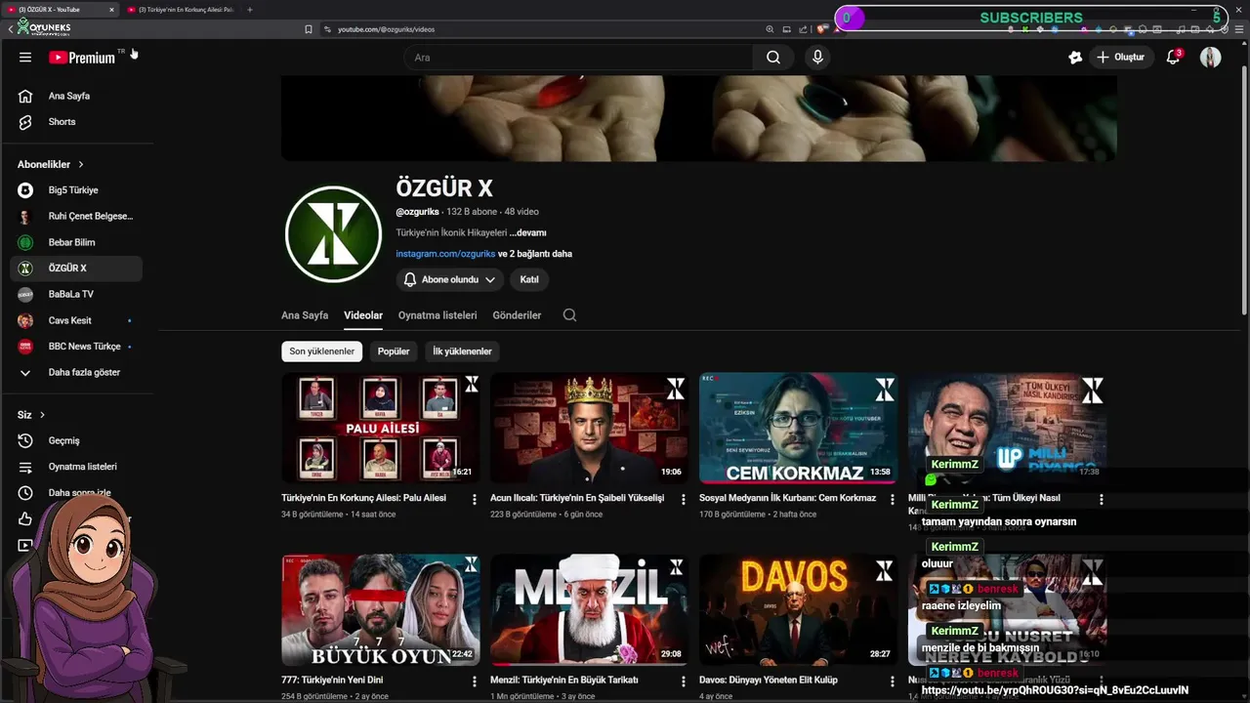Open options menu for Milli Piyango video
Screen dimensions: 1250x703
(1102, 499)
